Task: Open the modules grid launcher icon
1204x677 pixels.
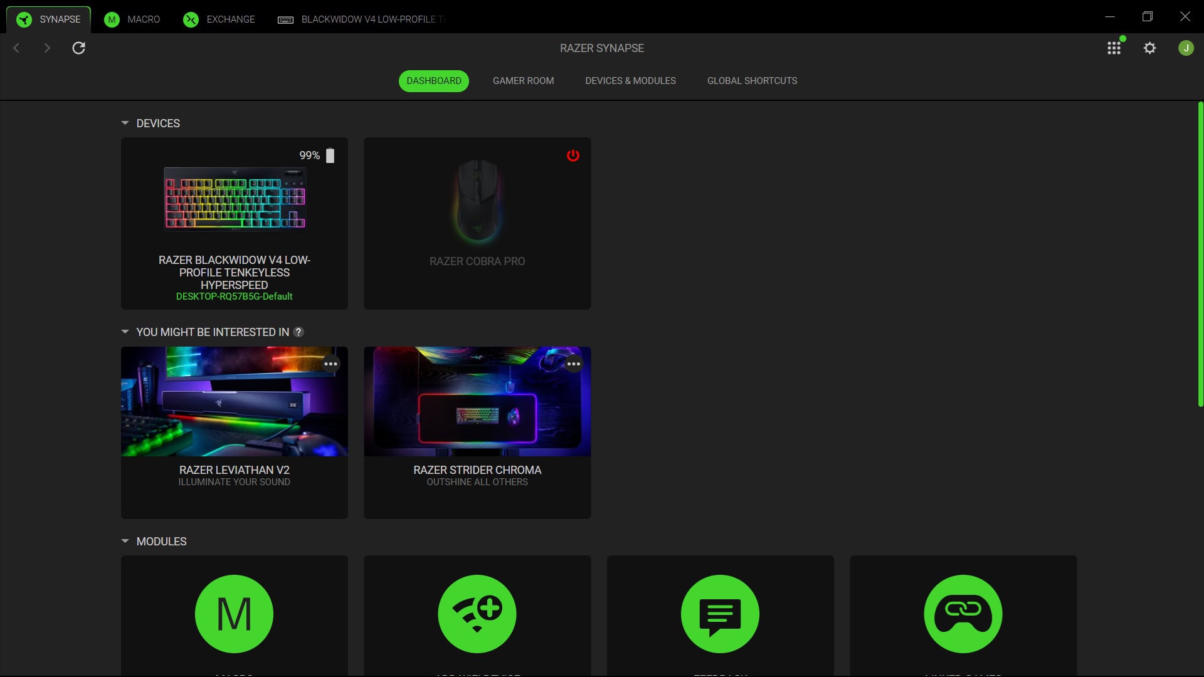Action: pyautogui.click(x=1114, y=48)
